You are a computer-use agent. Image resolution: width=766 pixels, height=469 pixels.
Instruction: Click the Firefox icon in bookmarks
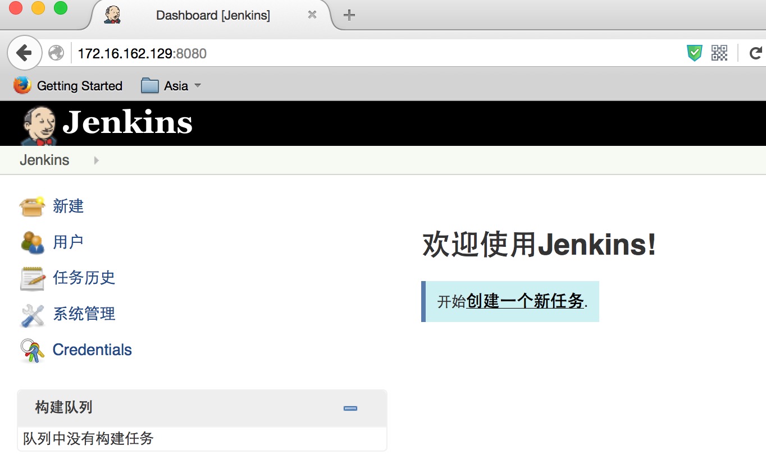22,85
